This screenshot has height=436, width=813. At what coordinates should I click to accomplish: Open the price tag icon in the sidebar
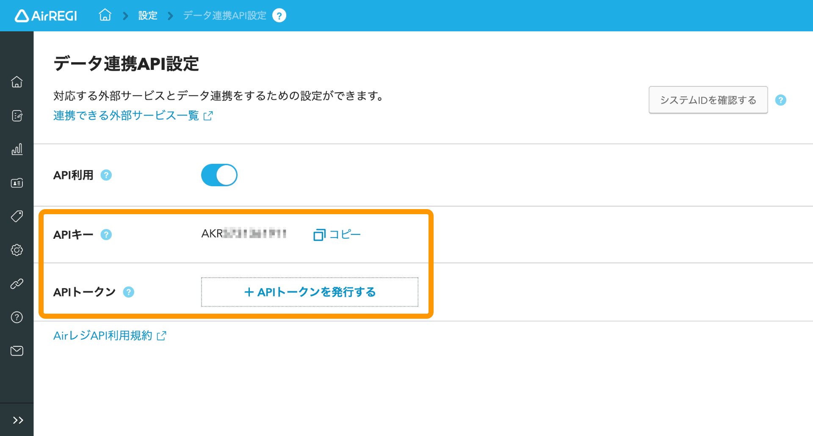[17, 216]
